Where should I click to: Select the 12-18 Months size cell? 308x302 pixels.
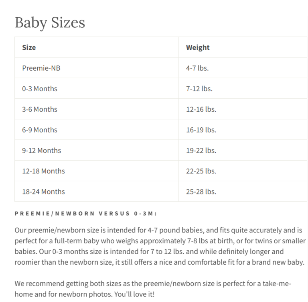(43, 171)
